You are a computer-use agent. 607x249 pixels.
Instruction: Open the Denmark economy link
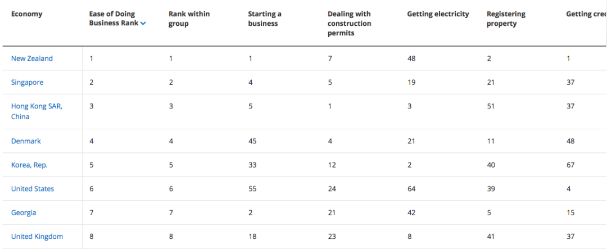(x=26, y=141)
